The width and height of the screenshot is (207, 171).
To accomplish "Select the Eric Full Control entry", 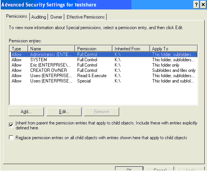I will click(x=104, y=65).
